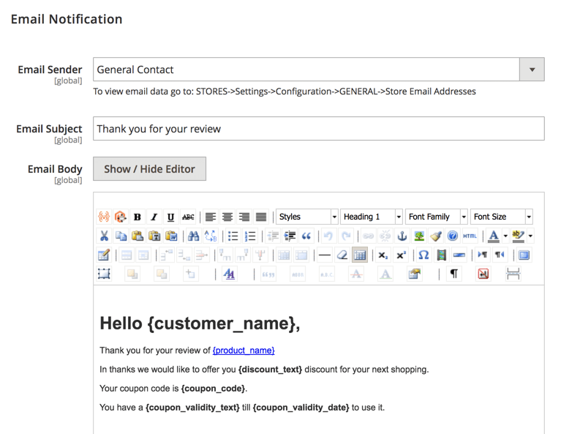
Task: Open find (binoculars) tool
Action: (x=193, y=236)
